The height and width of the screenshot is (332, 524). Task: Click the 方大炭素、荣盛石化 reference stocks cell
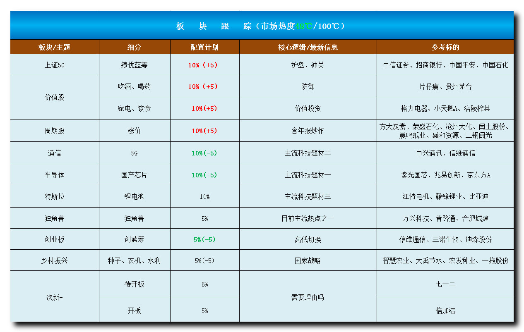pos(445,131)
